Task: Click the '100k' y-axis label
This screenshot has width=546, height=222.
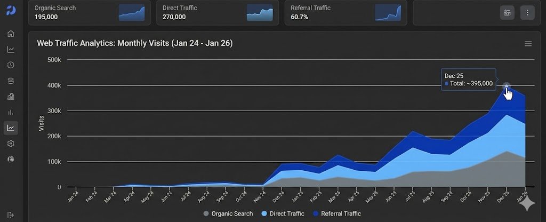Action: (54, 162)
